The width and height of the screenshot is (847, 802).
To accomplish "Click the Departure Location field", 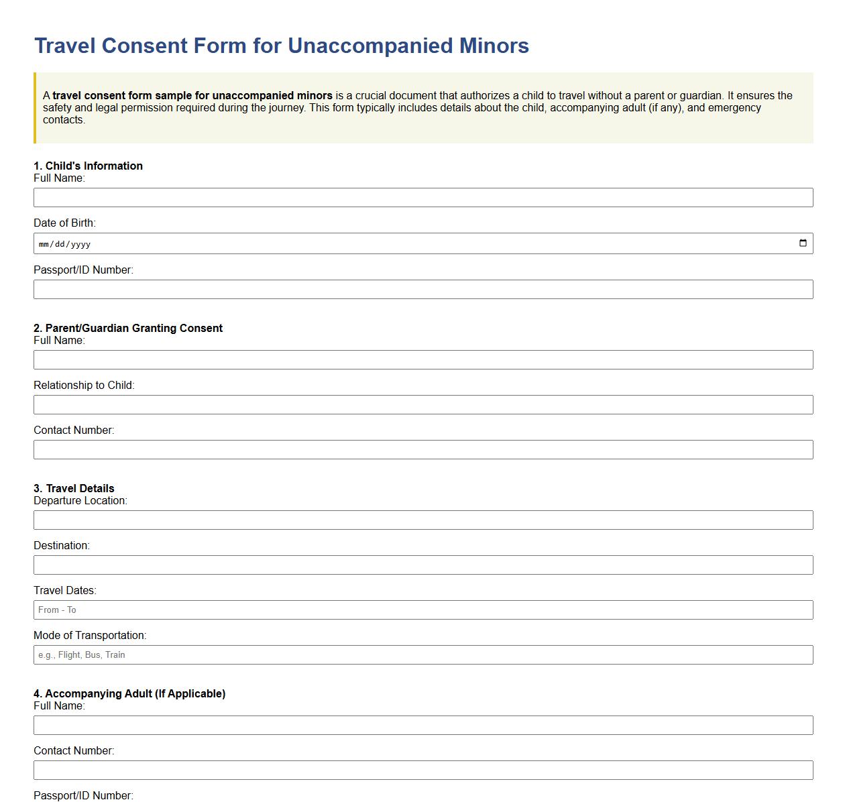I will click(x=422, y=520).
